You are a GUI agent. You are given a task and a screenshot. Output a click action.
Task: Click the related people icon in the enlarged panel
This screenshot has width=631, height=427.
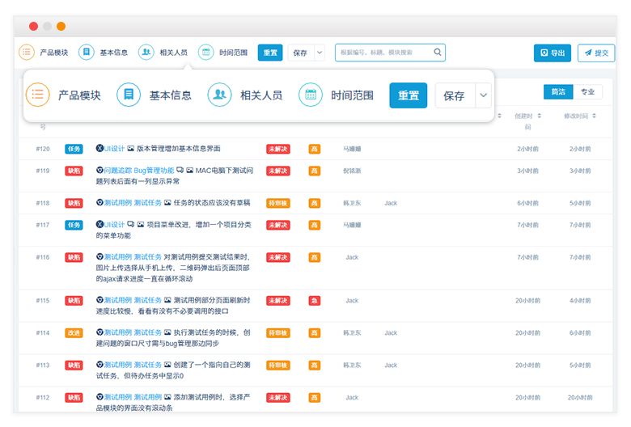coord(220,95)
